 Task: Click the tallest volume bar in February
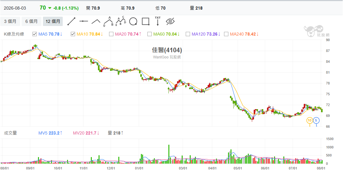169,154
